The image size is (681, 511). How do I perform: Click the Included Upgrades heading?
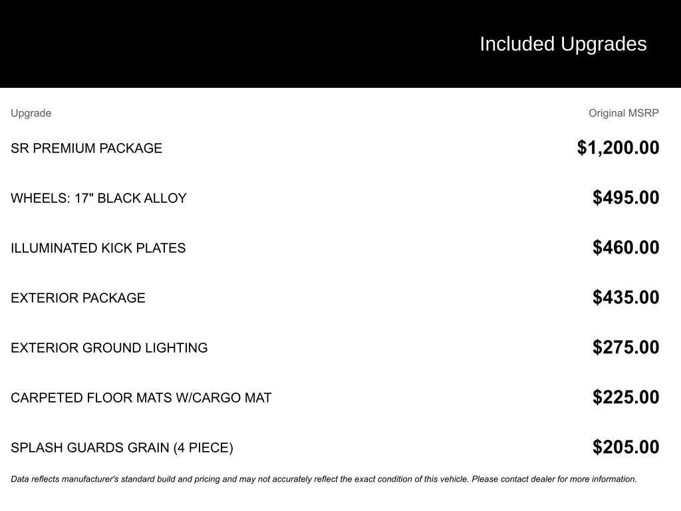[563, 44]
